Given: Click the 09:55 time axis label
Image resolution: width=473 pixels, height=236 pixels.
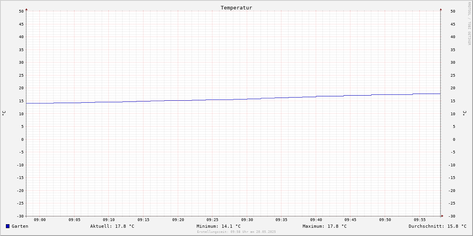Looking at the screenshot, I should [x=420, y=220].
